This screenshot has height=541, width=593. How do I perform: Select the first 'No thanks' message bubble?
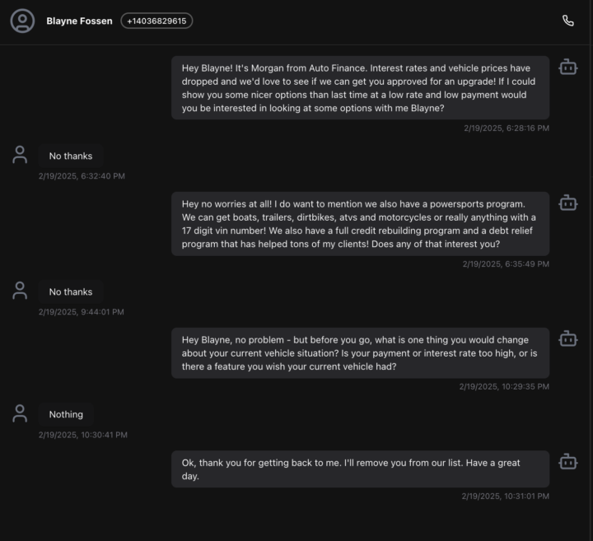point(71,156)
